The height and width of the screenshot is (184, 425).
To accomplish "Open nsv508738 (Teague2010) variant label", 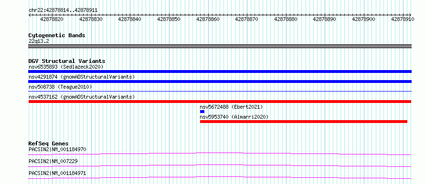I will pos(60,87).
